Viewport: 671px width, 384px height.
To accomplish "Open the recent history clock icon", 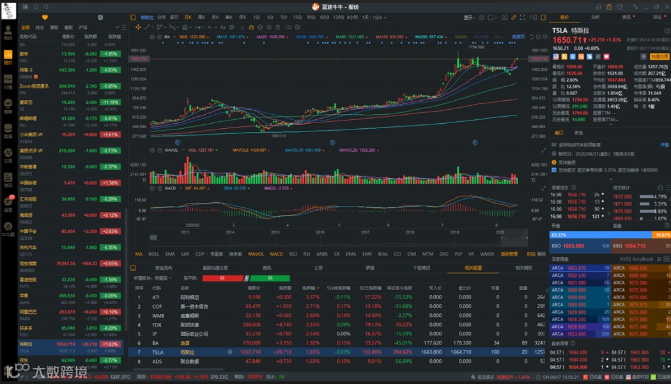I will (x=100, y=17).
